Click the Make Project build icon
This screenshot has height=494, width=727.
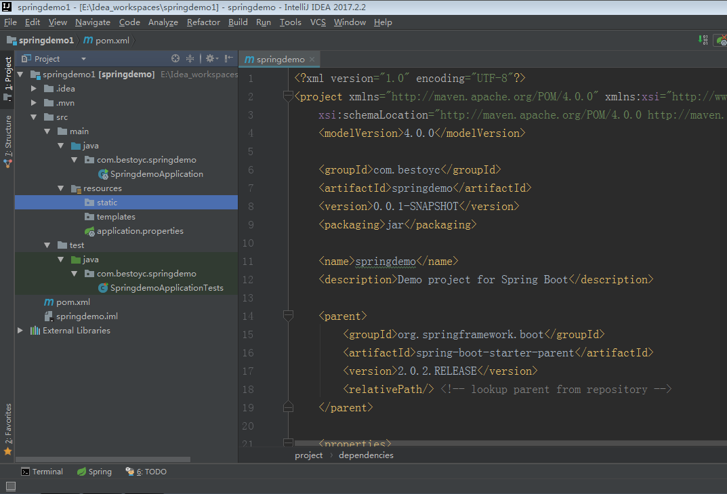703,40
